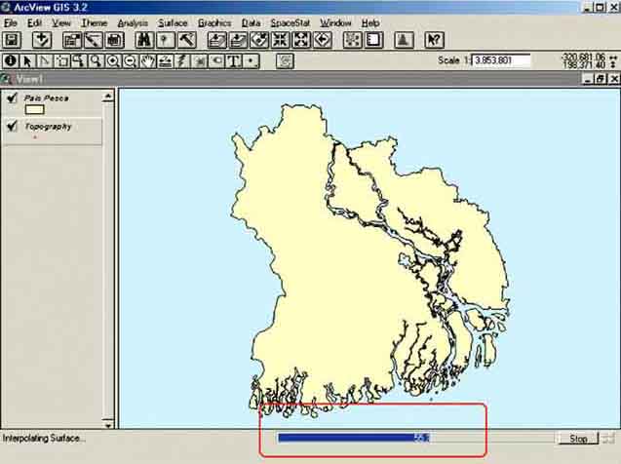Select the Pan hand tool
Screen dimensions: 621x464
[147, 60]
